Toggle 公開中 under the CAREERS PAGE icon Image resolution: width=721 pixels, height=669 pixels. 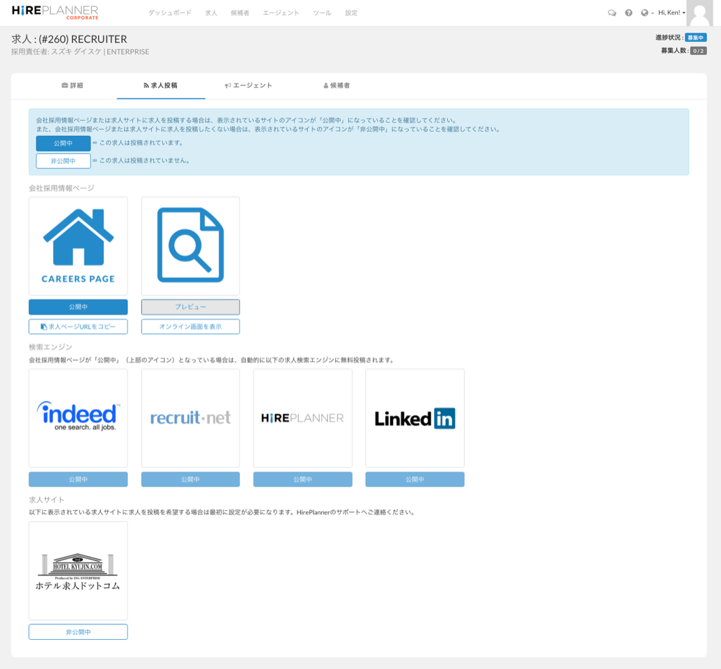[77, 307]
